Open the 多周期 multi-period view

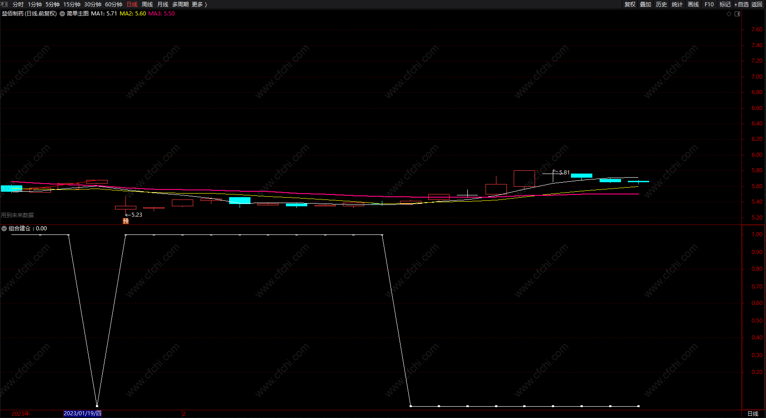pyautogui.click(x=180, y=5)
